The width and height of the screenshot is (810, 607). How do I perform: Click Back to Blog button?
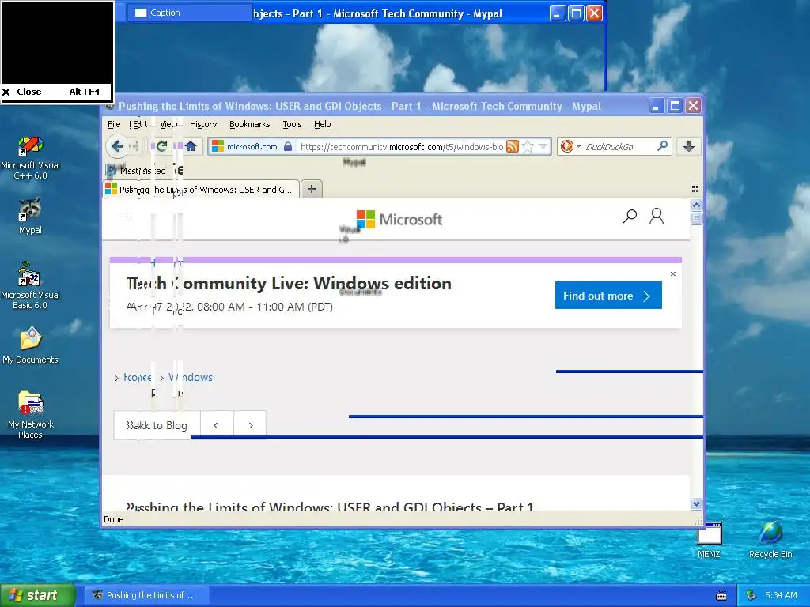click(157, 425)
